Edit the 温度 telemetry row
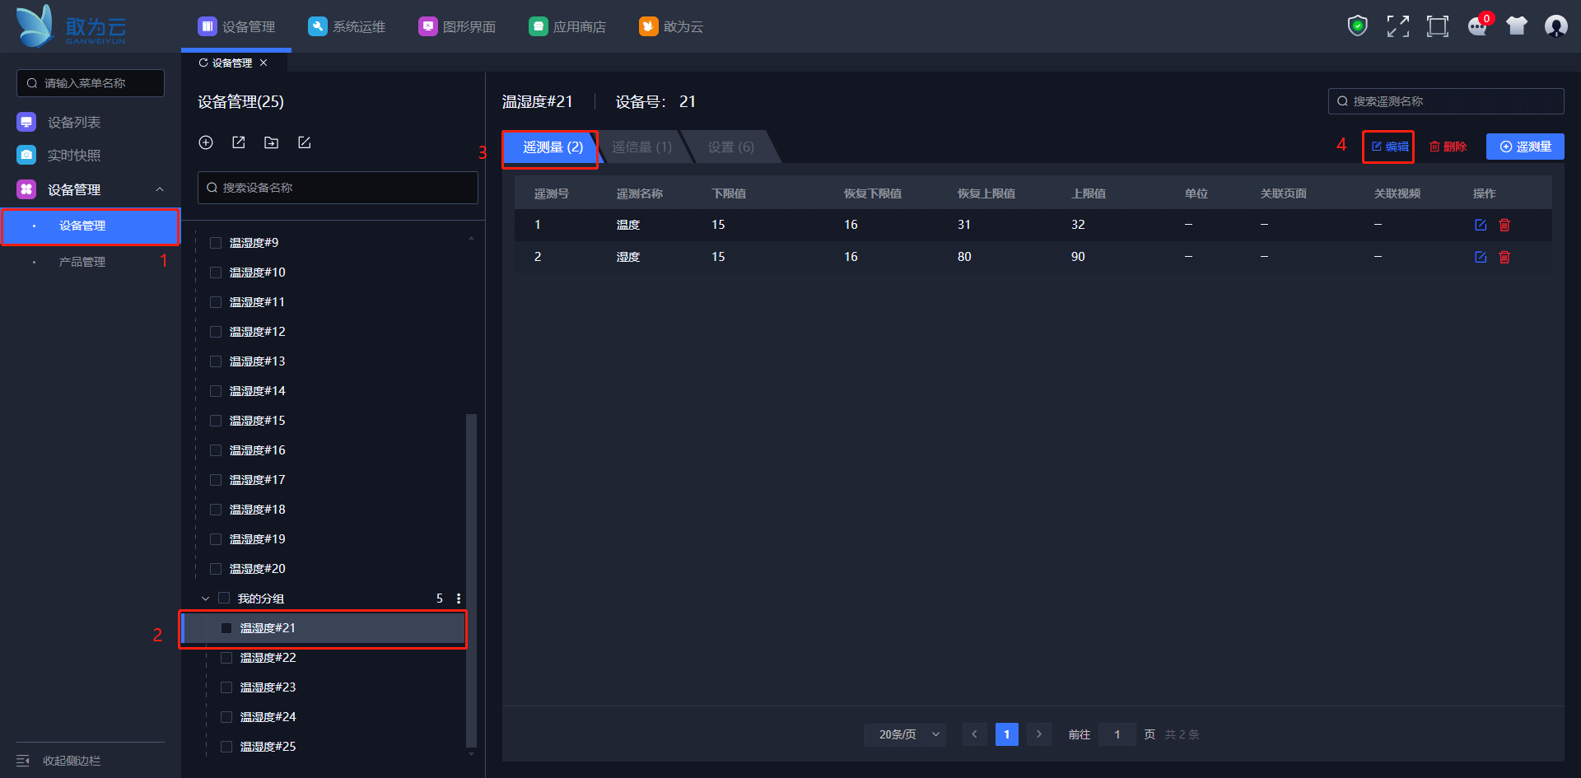The width and height of the screenshot is (1581, 778). tap(1481, 225)
